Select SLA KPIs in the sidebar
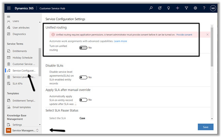Viewport: 222px width, 138px height. [17, 83]
